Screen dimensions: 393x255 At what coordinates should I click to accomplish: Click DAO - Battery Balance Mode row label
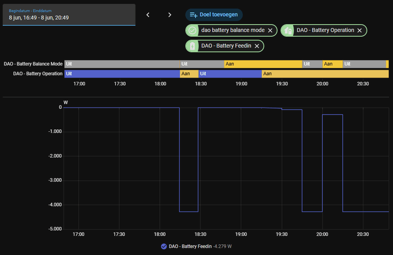[x=33, y=64]
